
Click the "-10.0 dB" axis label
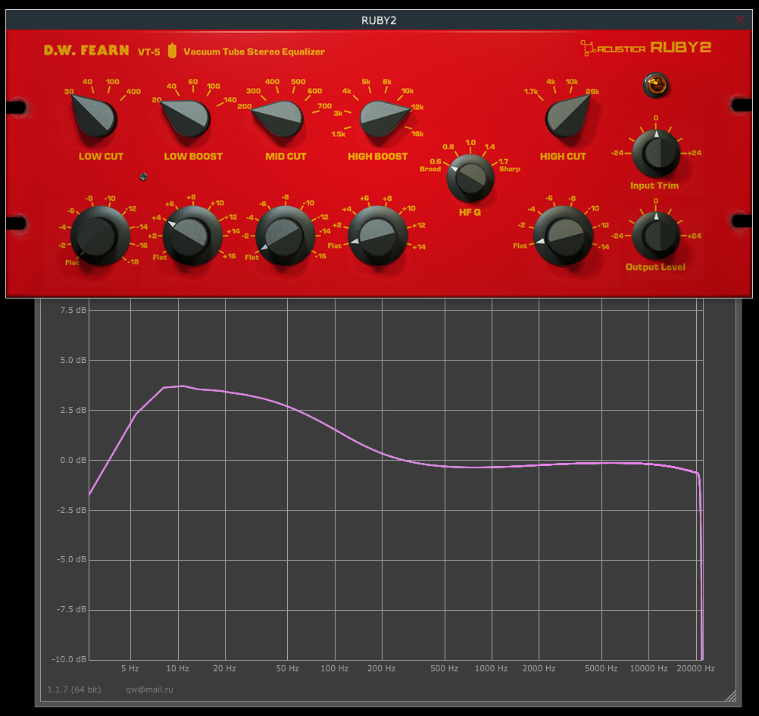(x=69, y=659)
